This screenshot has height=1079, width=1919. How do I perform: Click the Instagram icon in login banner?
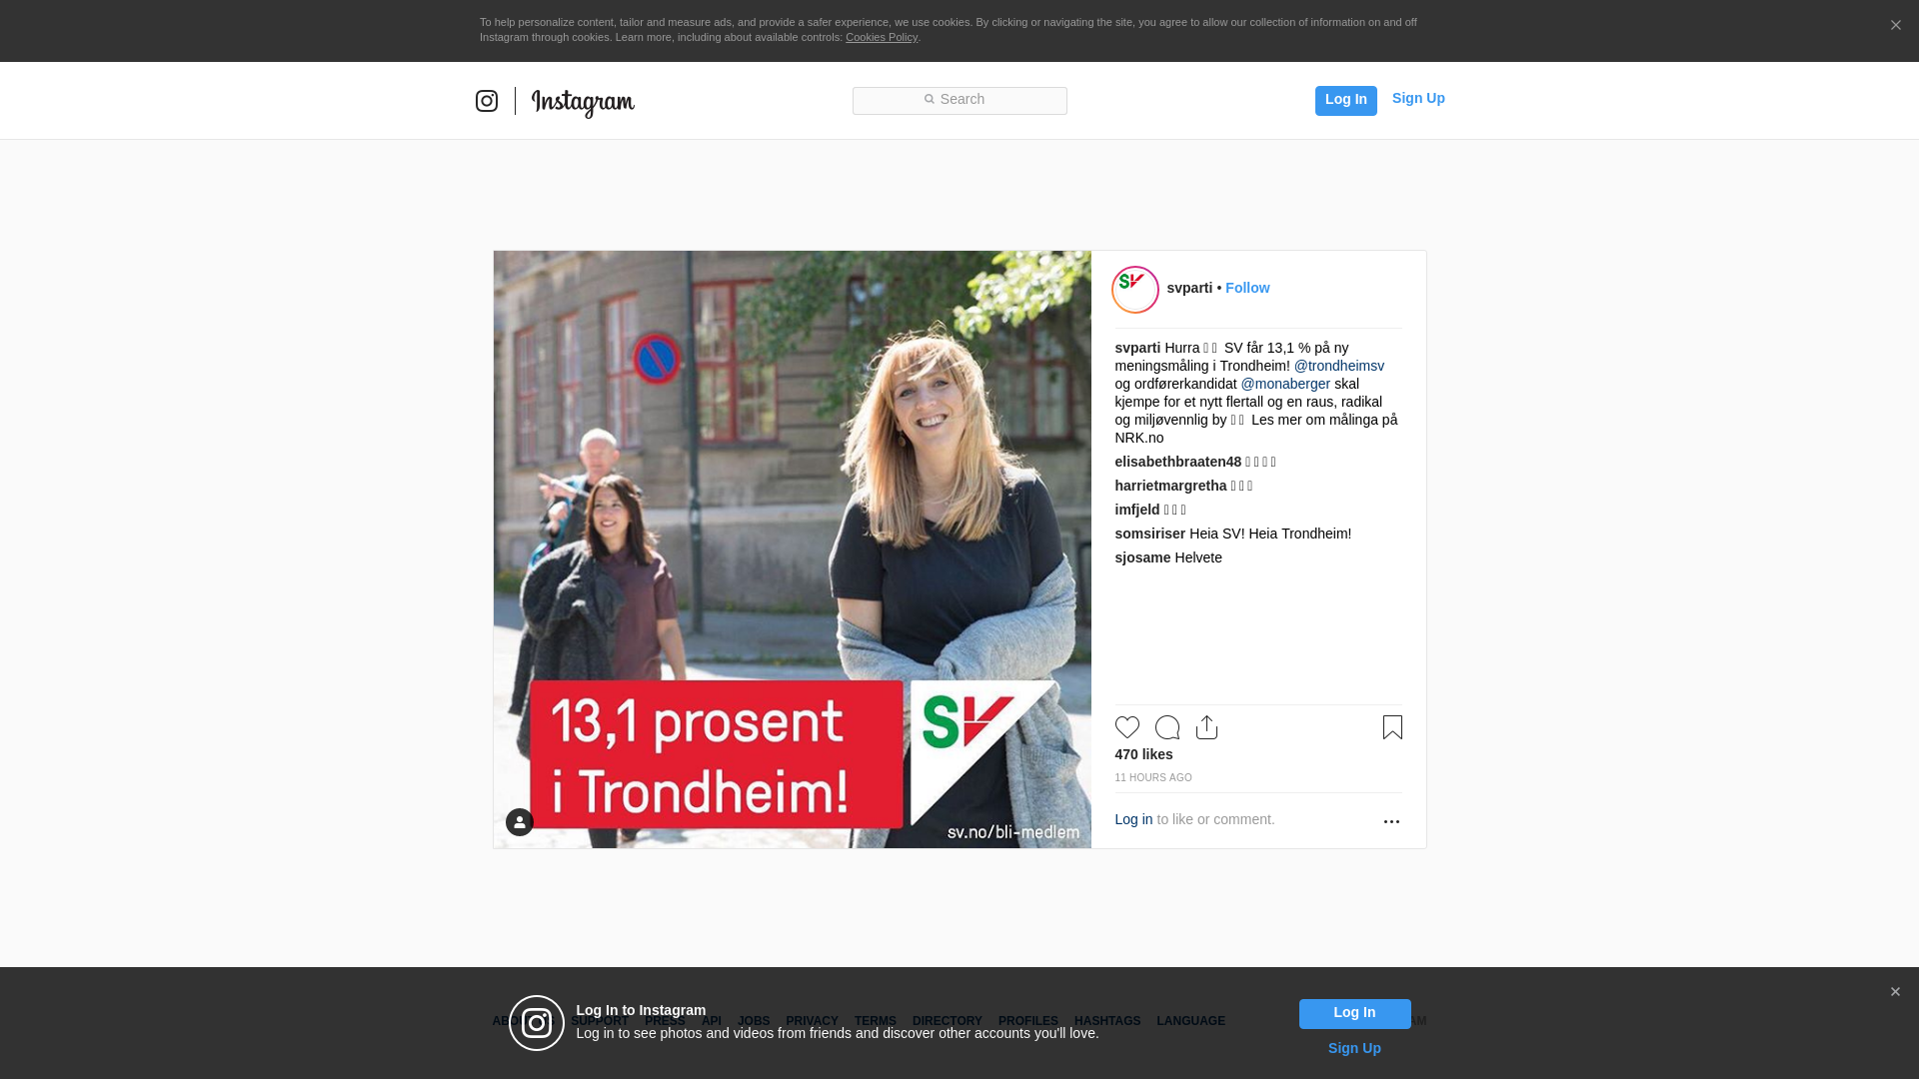click(537, 1023)
